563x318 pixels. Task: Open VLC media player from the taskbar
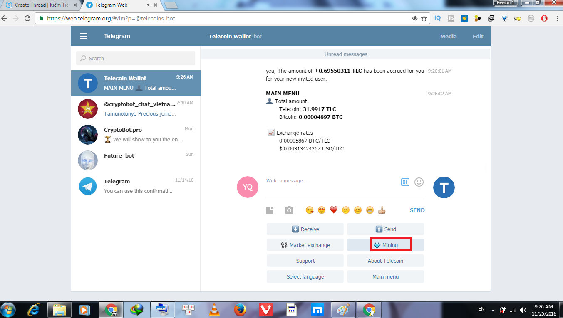click(214, 310)
